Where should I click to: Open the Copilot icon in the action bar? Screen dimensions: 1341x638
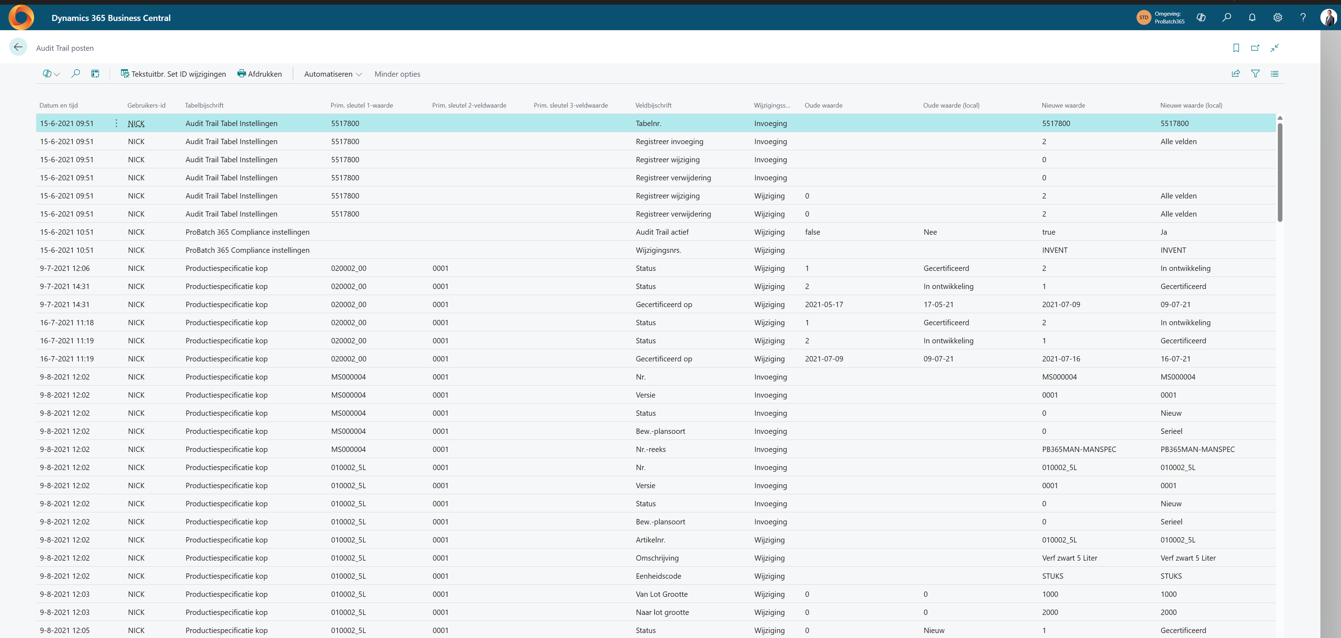tap(47, 74)
